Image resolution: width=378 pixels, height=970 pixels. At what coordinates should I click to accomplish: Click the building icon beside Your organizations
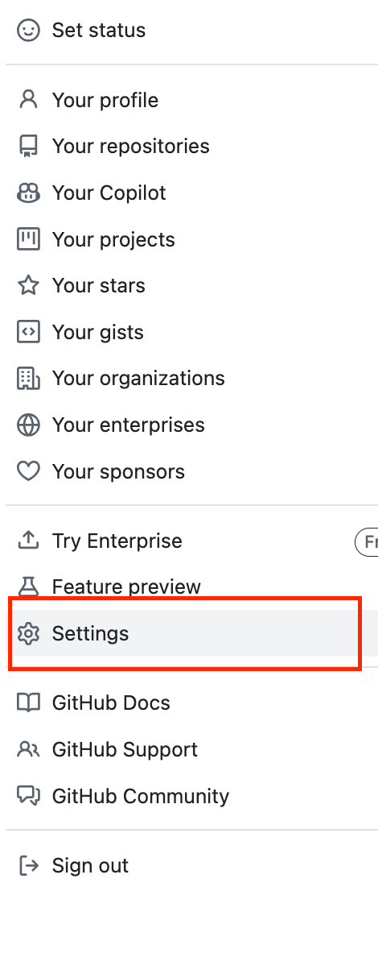pos(28,378)
